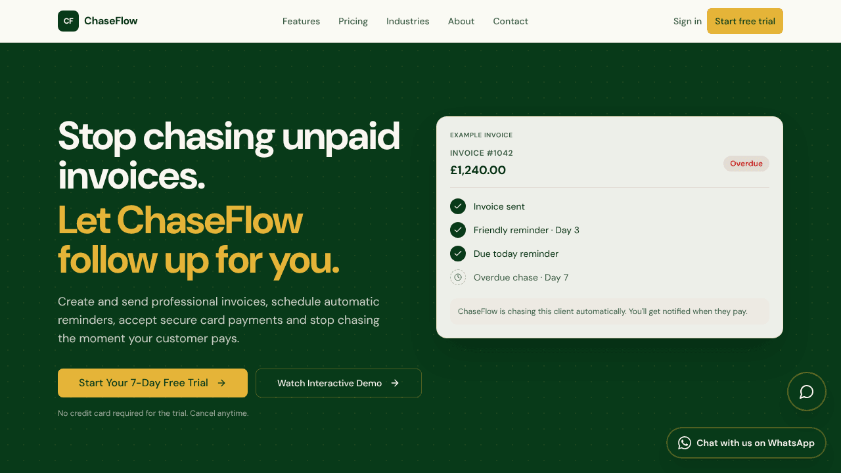Viewport: 841px width, 473px height.
Task: Click the £1,240.00 invoice amount
Action: [x=478, y=170]
